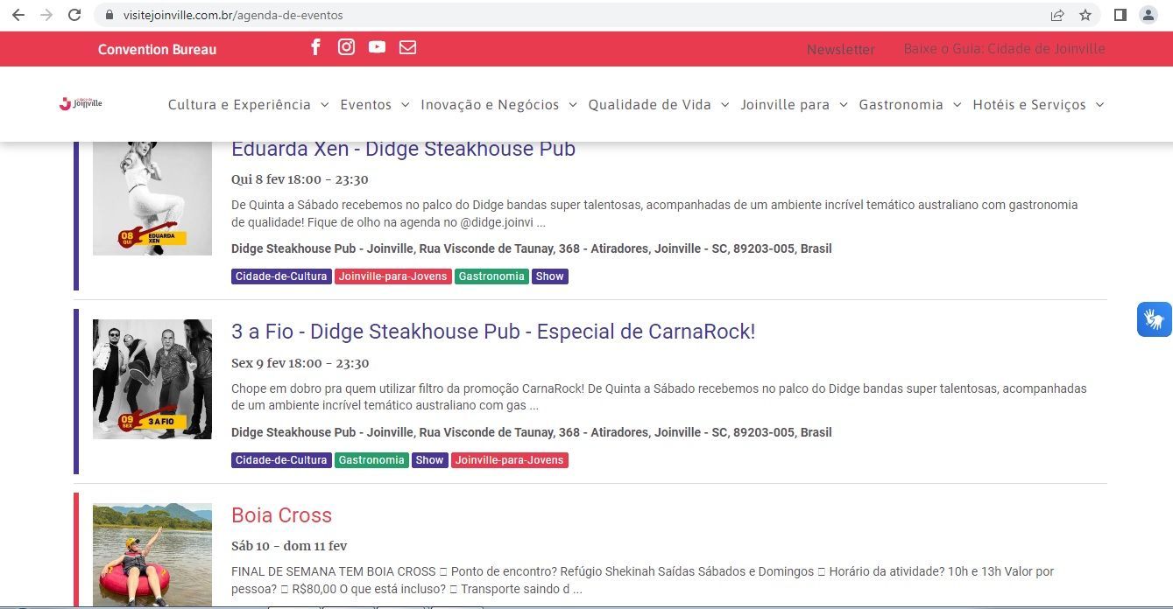Click the padlock site info icon
This screenshot has width=1173, height=609.
point(109,15)
